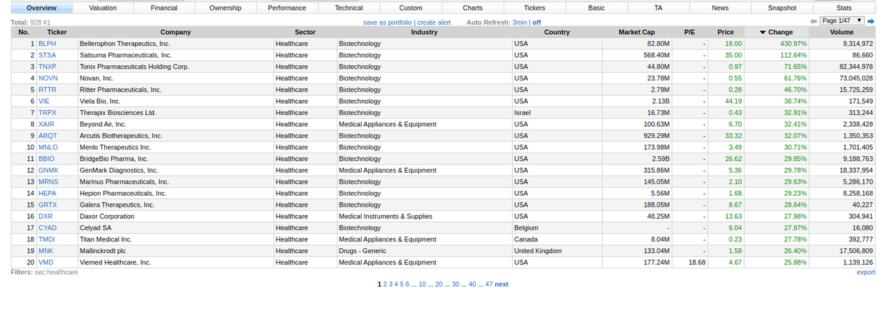This screenshot has width=889, height=310.
Task: Open the STSA ticker link
Action: (47, 55)
